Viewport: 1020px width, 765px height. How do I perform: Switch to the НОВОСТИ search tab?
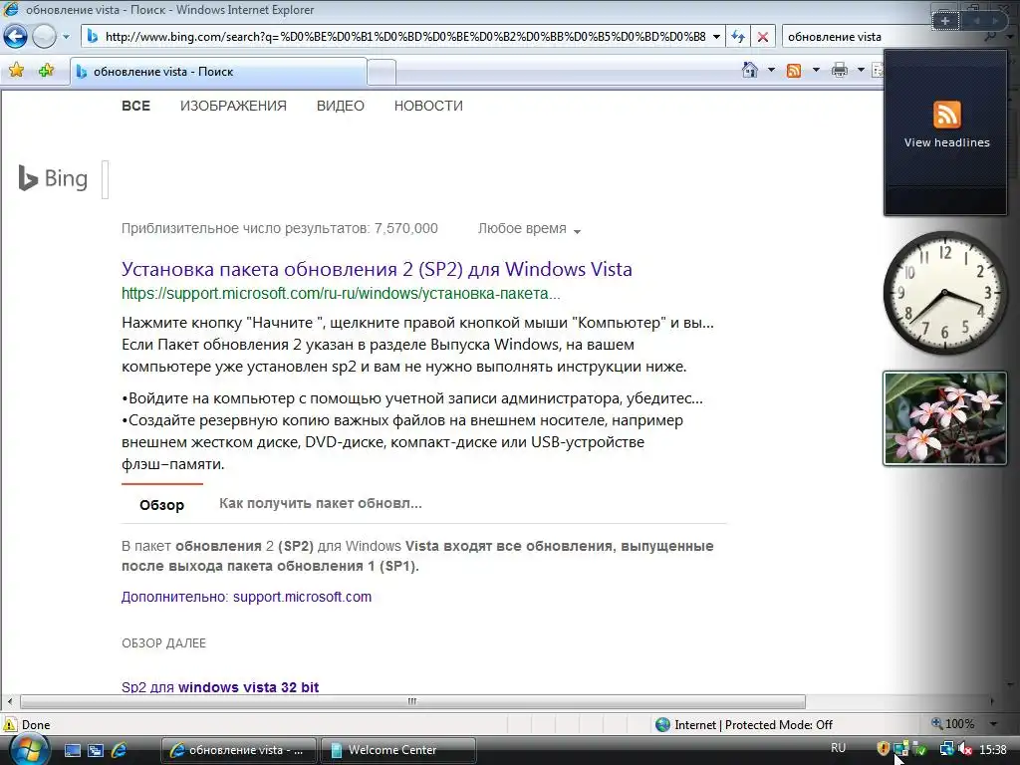click(428, 106)
